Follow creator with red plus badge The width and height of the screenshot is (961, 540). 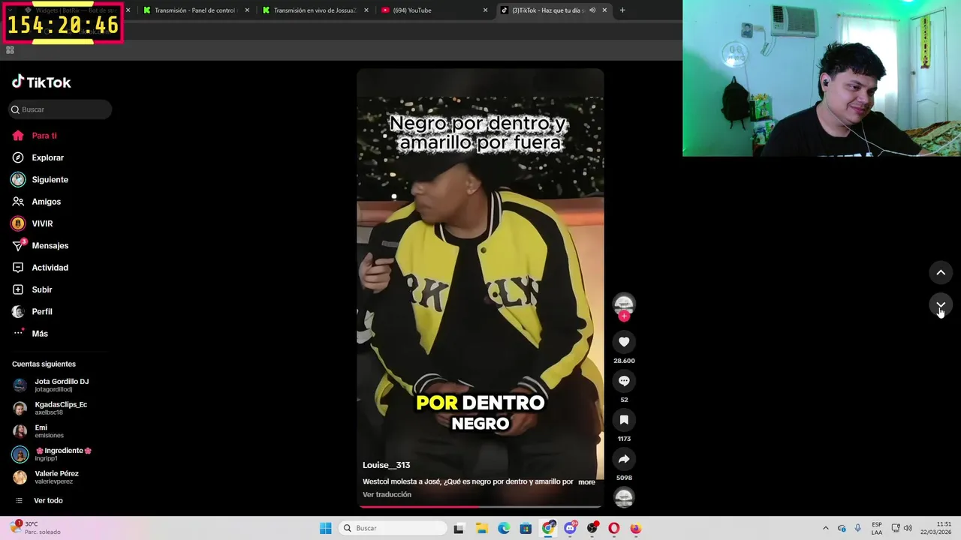coord(624,316)
